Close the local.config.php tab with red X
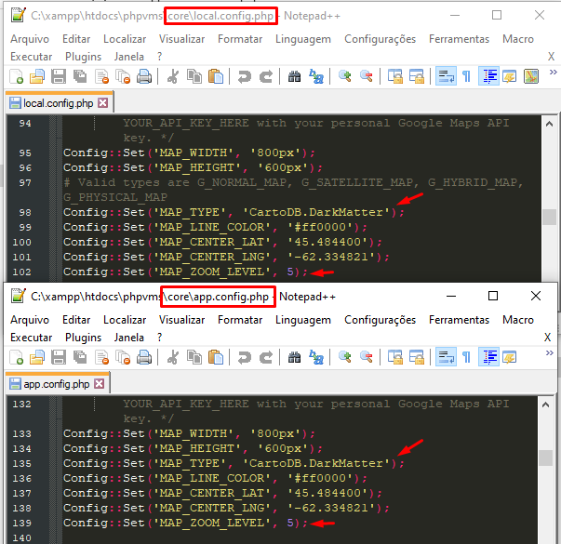 pos(103,103)
